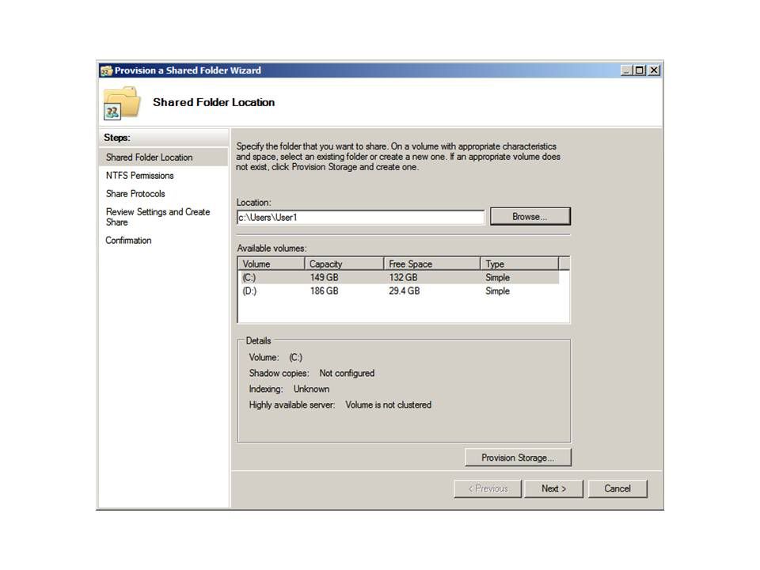Open the Share Protocols step
This screenshot has height=570, width=760.
tap(135, 194)
